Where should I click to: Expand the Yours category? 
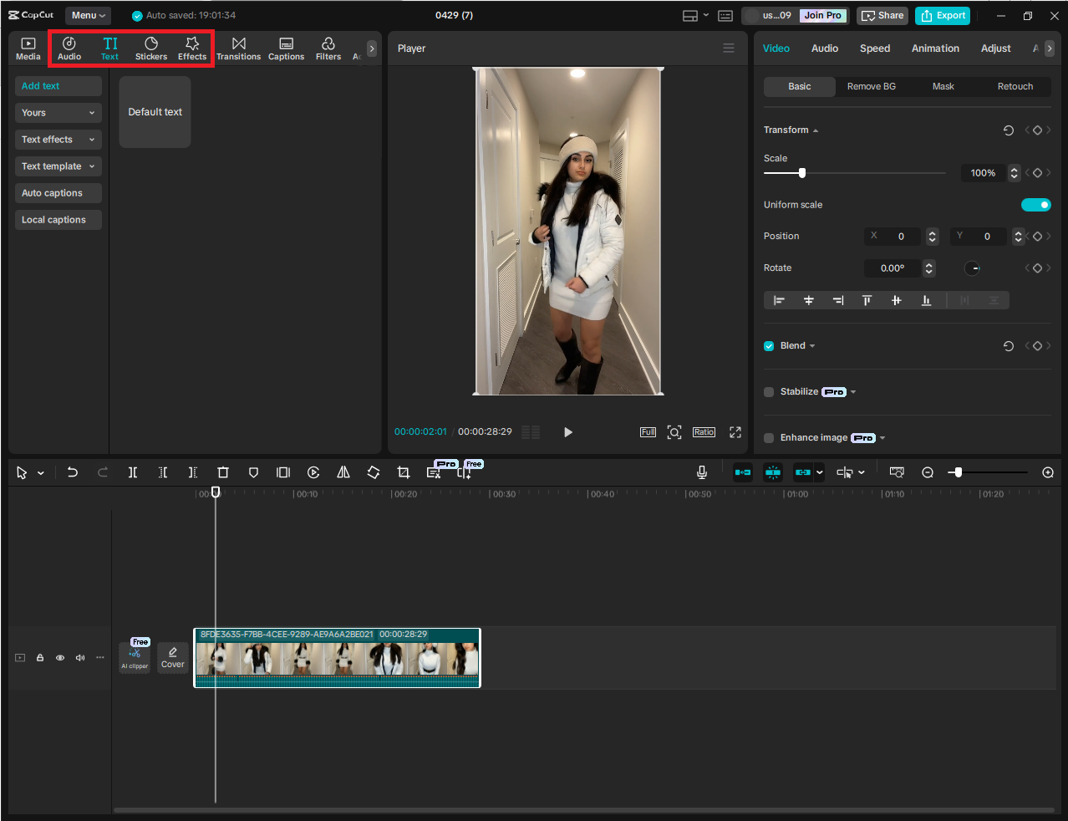(x=58, y=113)
